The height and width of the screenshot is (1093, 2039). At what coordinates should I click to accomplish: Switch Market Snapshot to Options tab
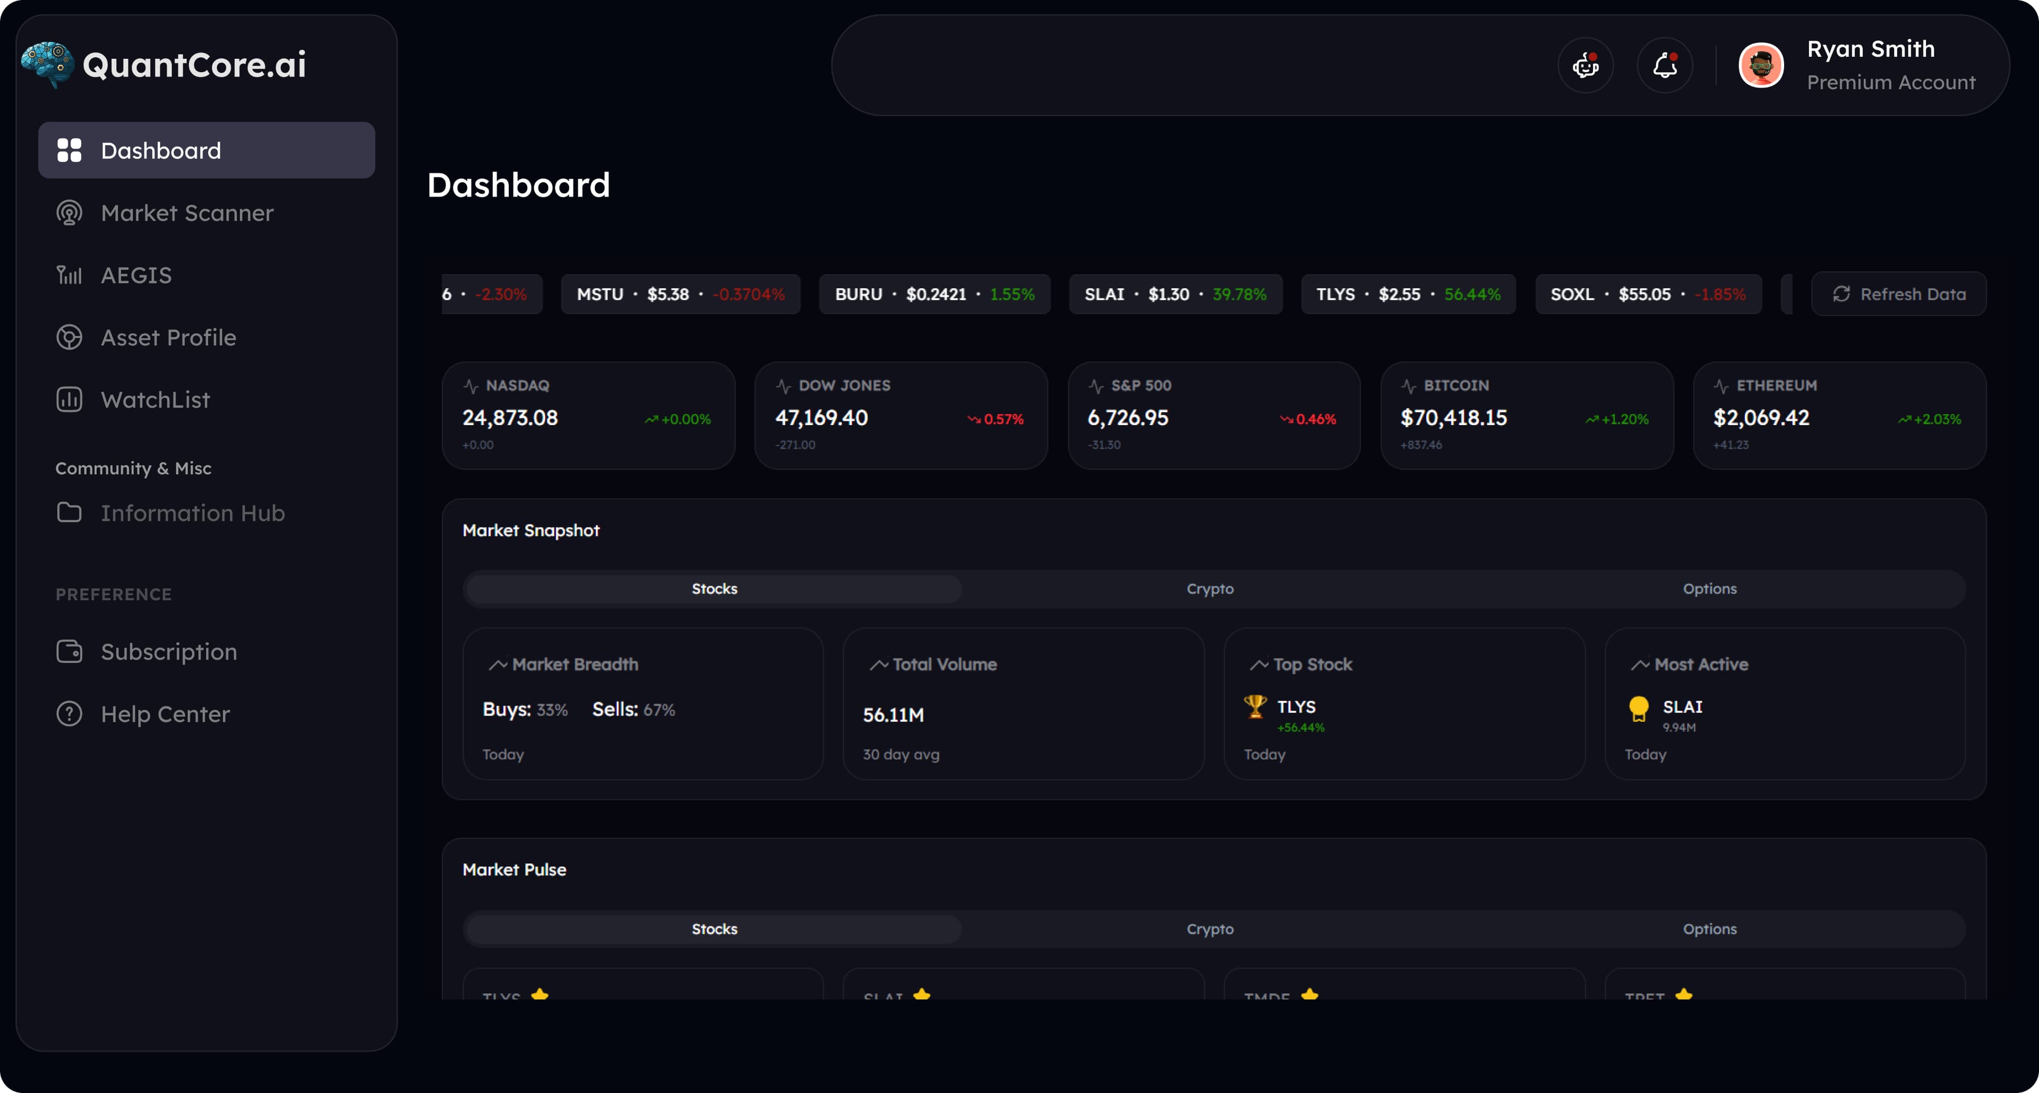click(1709, 589)
